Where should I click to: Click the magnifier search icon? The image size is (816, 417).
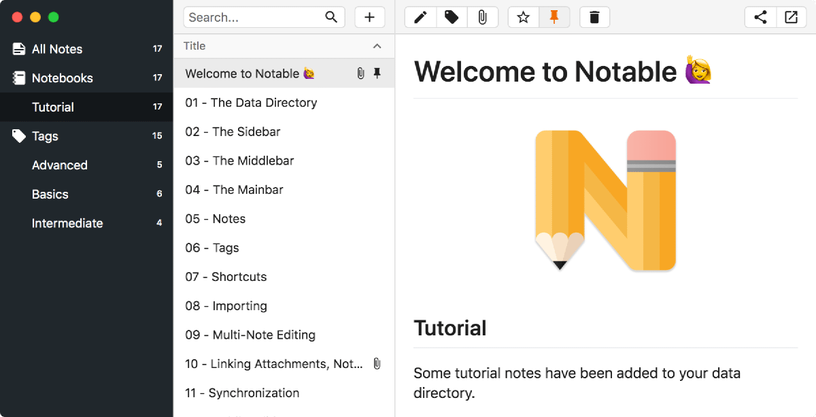(x=331, y=18)
